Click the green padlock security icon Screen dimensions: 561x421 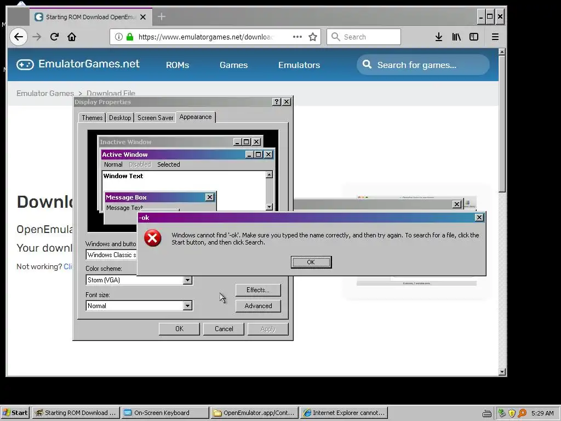[130, 37]
